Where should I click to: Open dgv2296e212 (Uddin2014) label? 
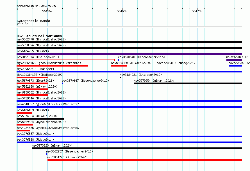[x=36, y=69]
